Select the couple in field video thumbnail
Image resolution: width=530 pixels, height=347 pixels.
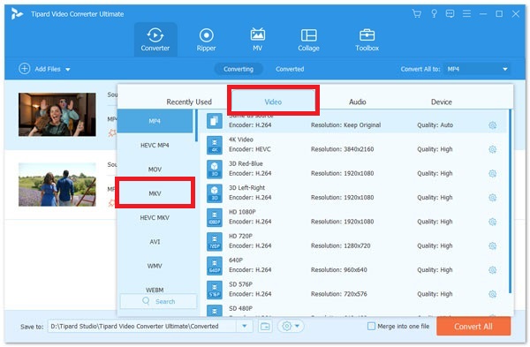(57, 185)
